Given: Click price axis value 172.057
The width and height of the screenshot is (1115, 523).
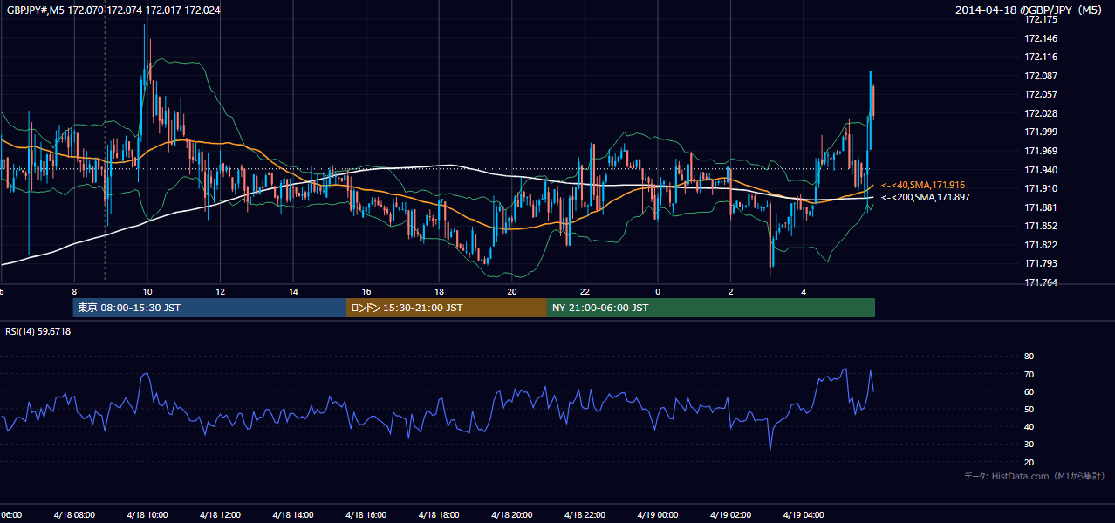Looking at the screenshot, I should [1041, 94].
